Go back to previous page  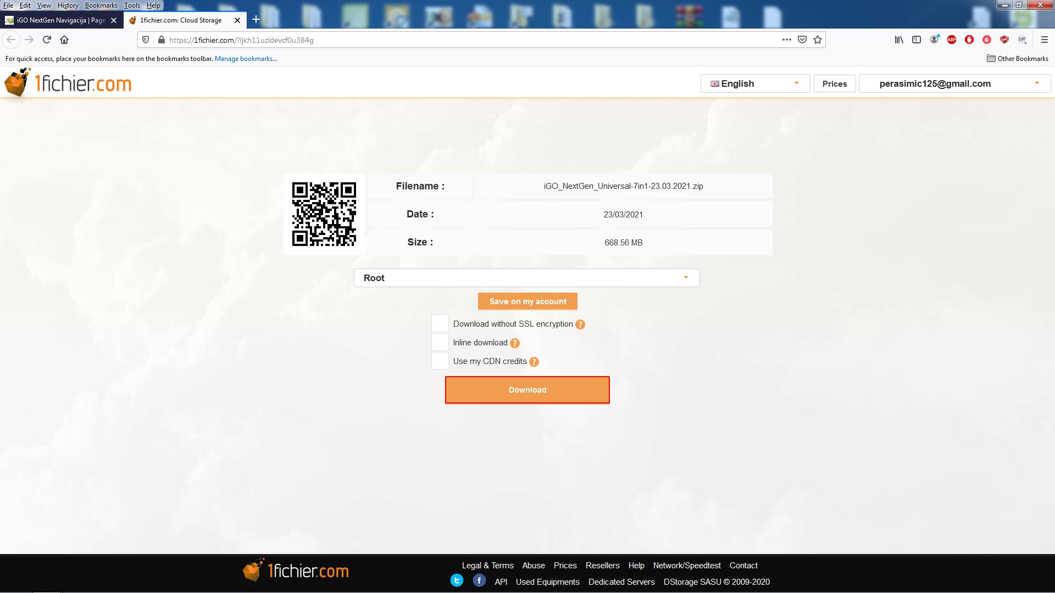click(11, 40)
